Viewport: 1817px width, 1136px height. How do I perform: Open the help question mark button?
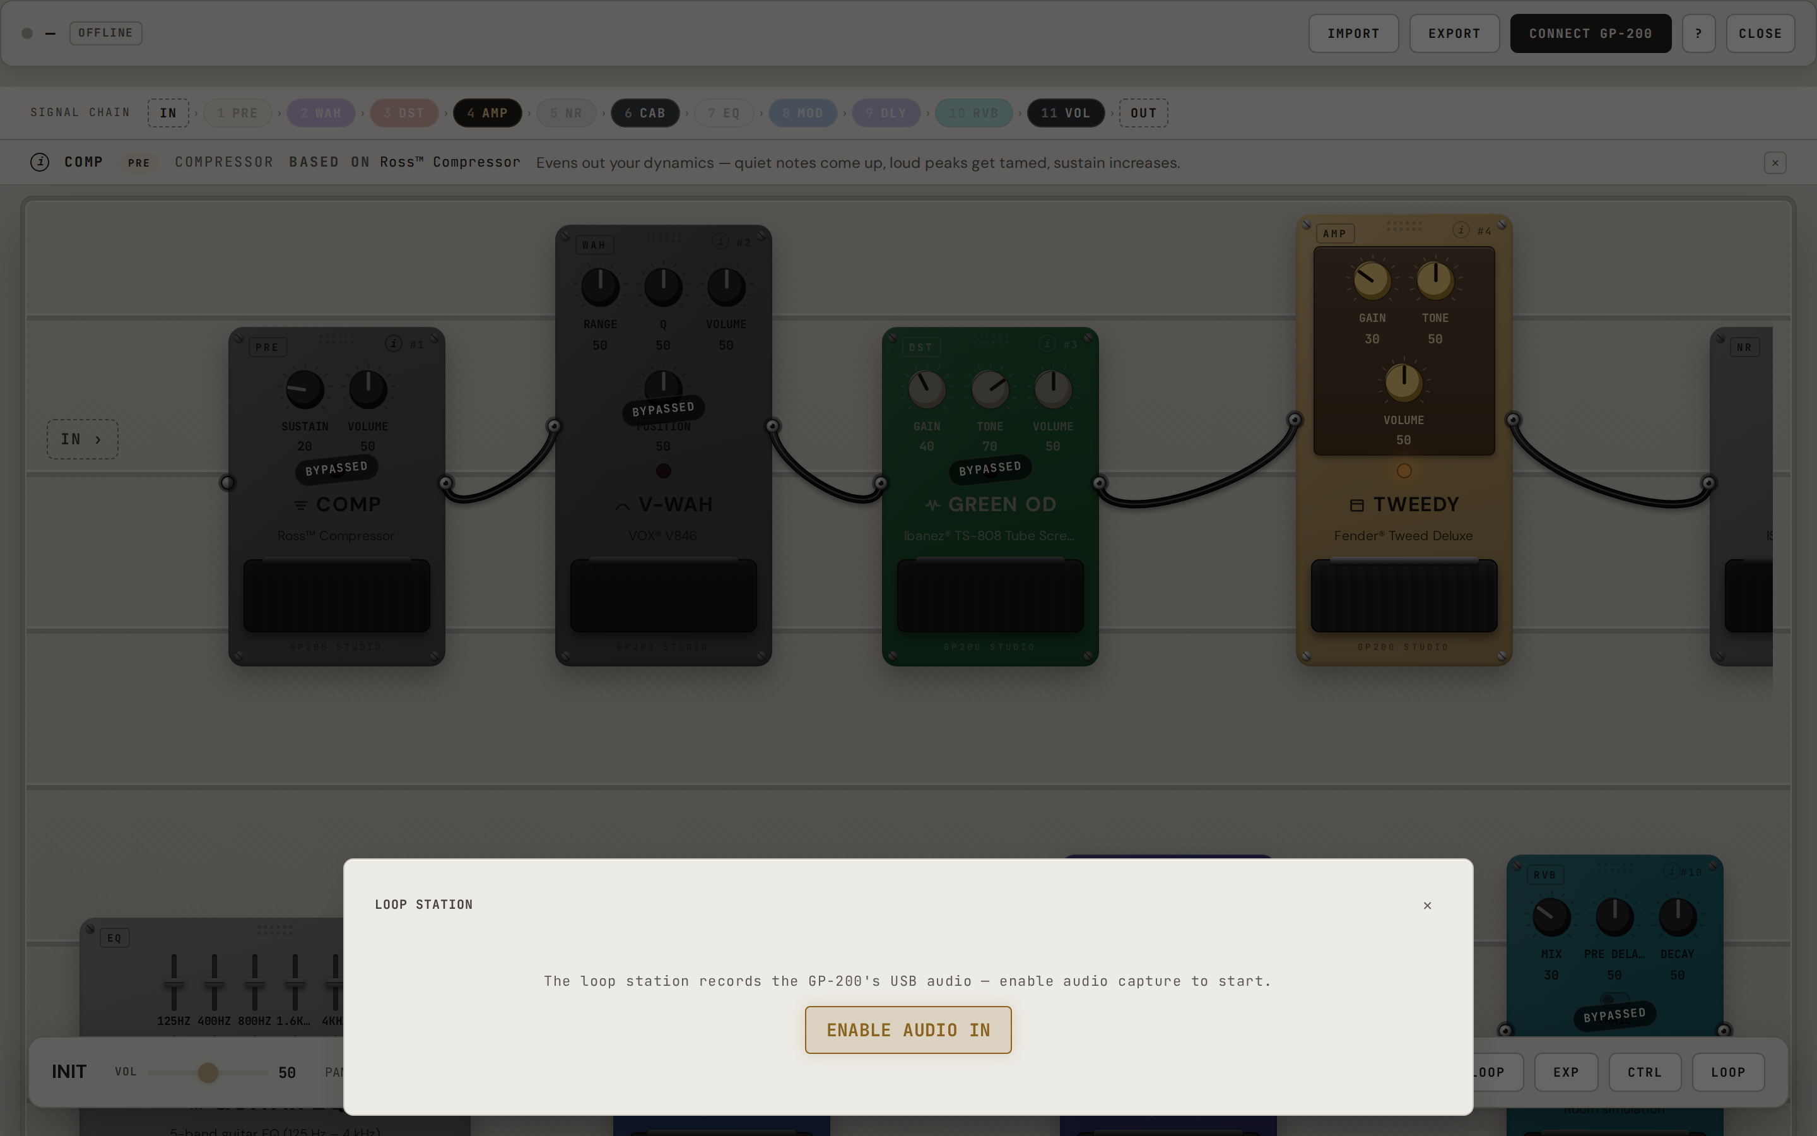pos(1698,33)
